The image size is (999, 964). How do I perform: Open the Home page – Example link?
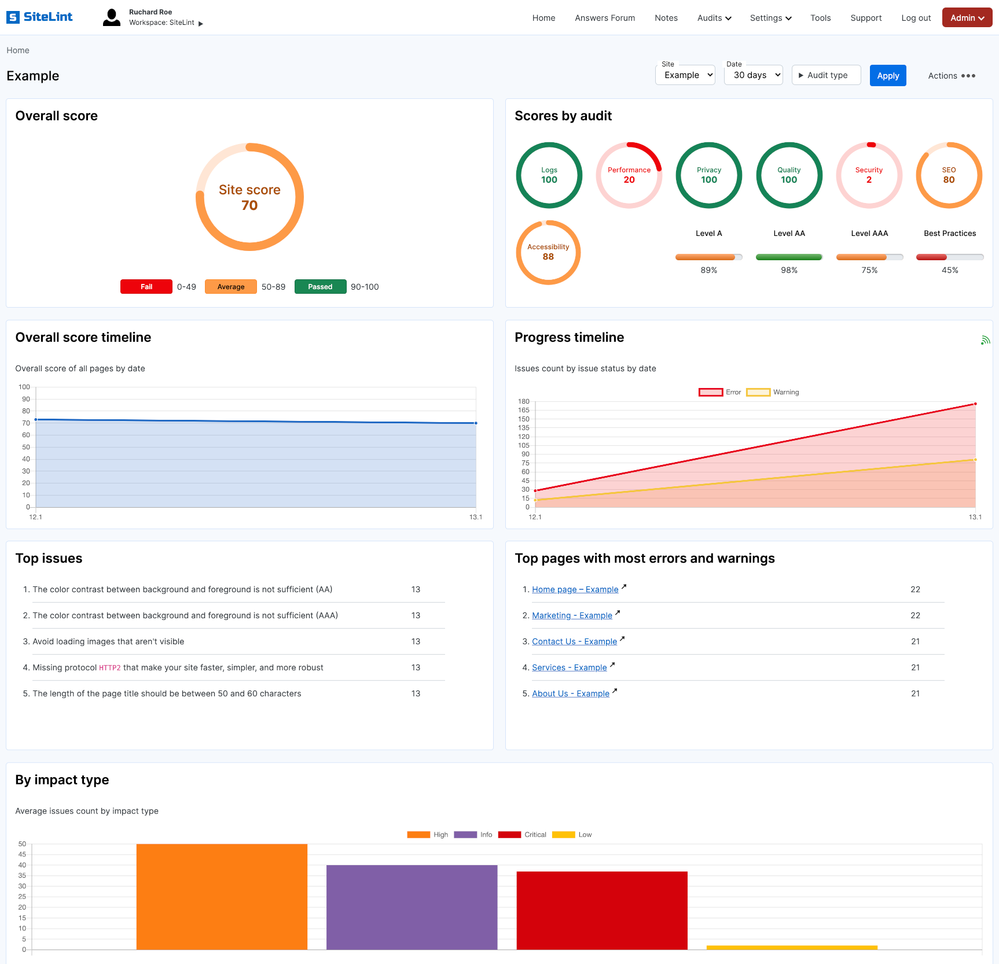[575, 589]
